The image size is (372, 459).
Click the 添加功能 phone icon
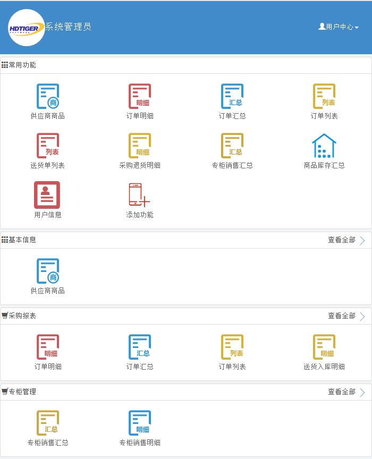click(140, 195)
